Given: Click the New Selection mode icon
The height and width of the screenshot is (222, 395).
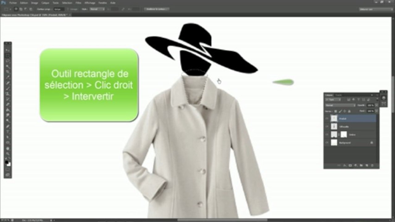Looking at the screenshot, I should (15, 9).
